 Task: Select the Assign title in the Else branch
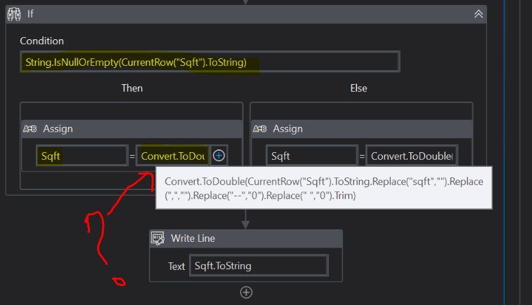tap(287, 128)
